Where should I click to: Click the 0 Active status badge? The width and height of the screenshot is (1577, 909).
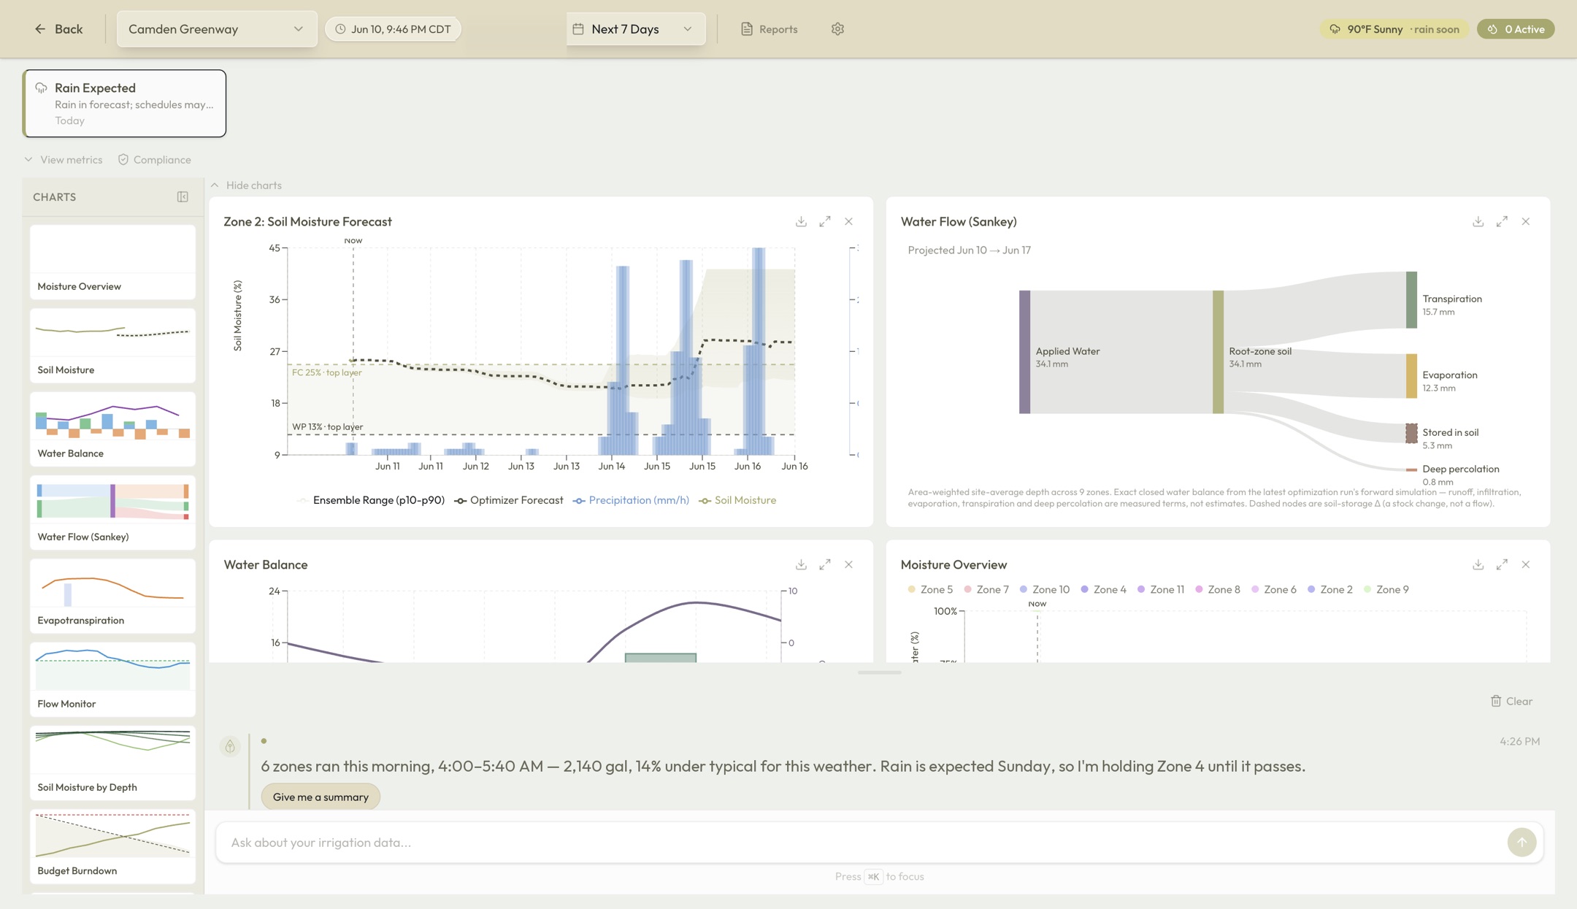tap(1516, 29)
